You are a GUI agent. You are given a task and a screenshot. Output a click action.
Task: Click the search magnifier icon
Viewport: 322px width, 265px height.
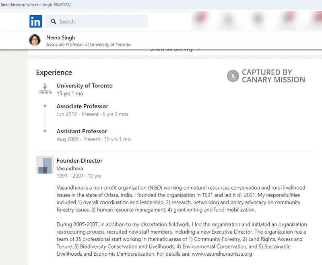point(54,21)
